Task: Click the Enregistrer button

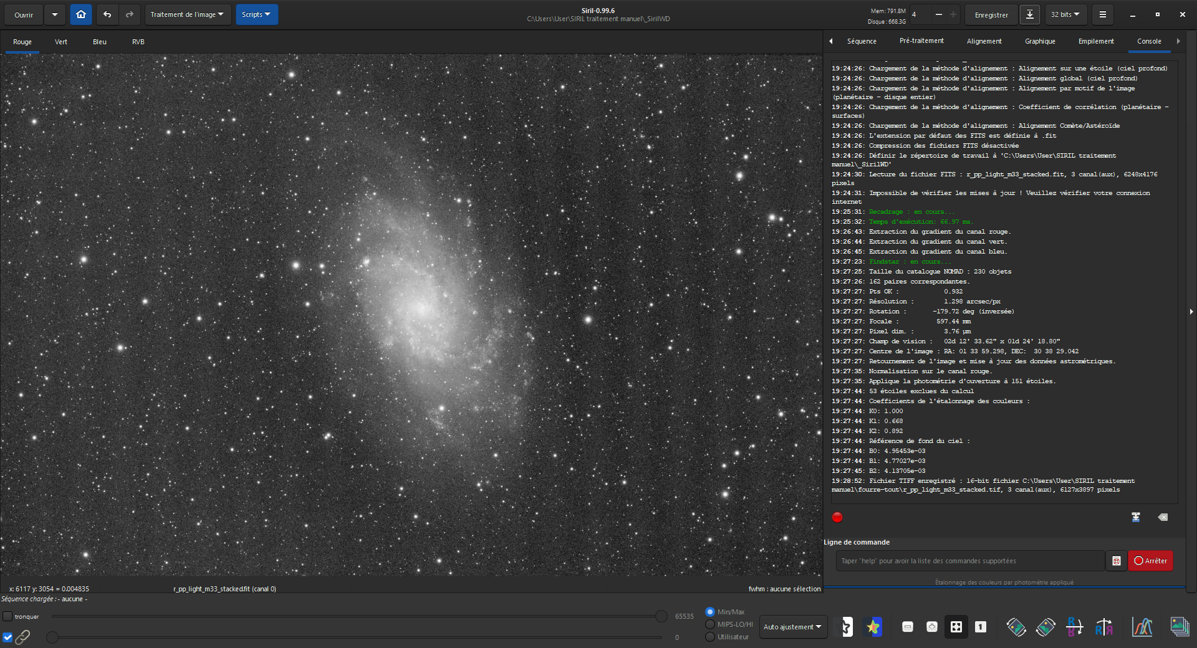Action: tap(991, 14)
